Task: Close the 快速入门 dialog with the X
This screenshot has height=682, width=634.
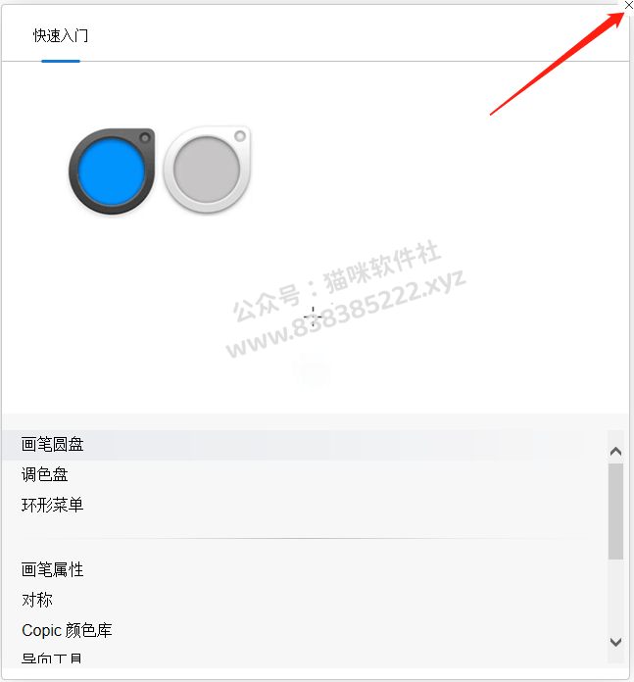Action: 628,5
